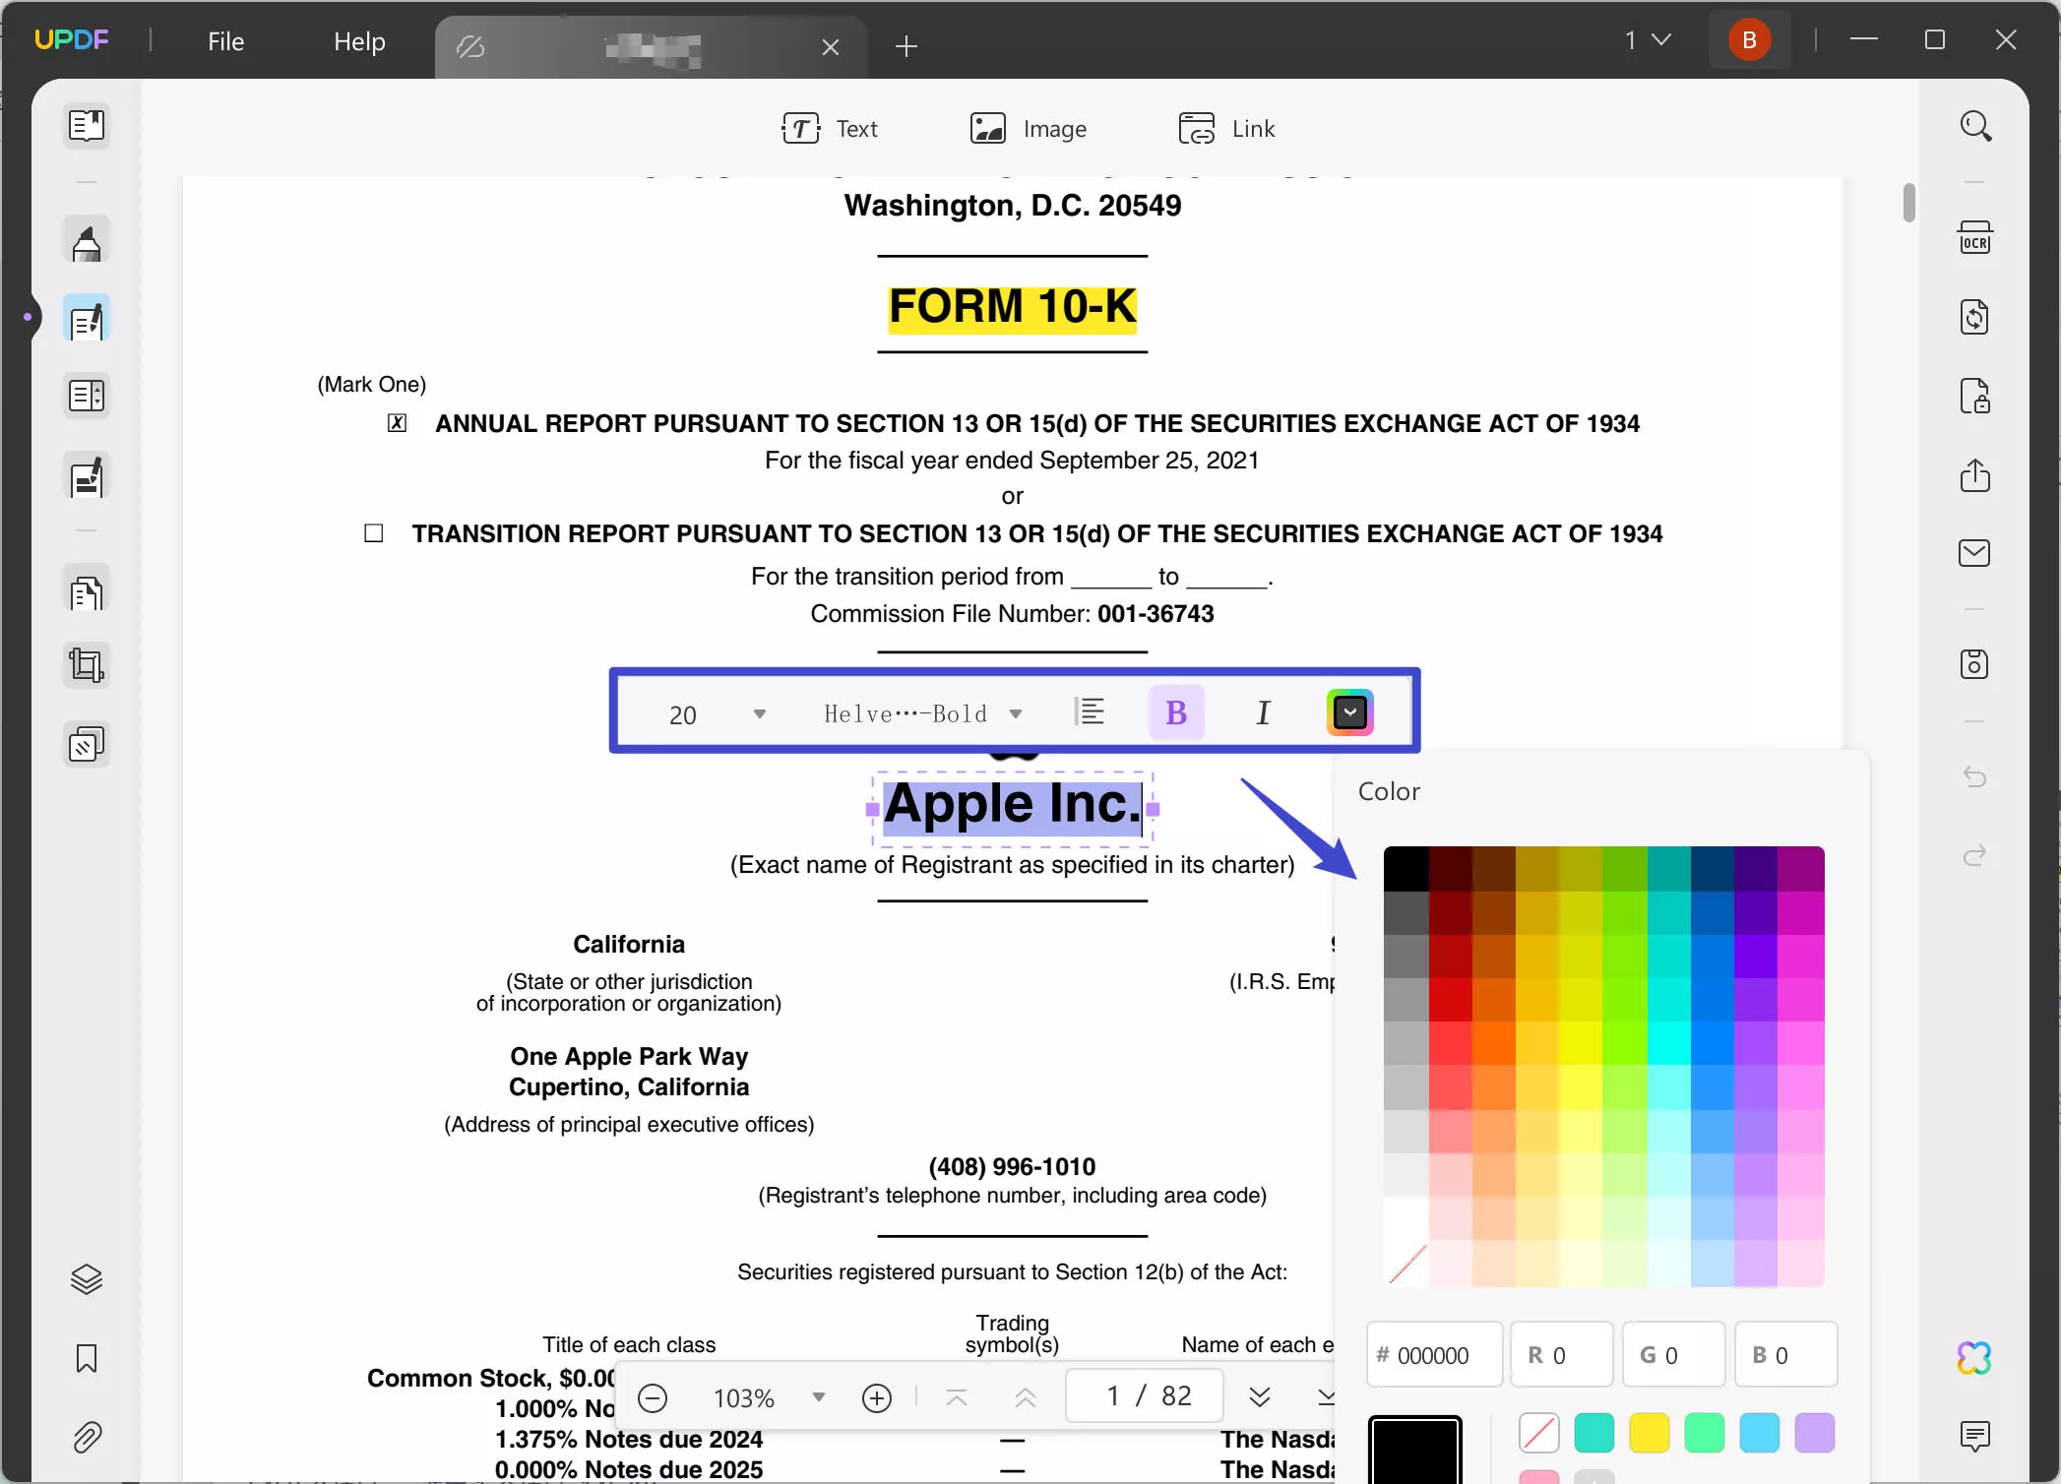Screen dimensions: 2061x1484
Task: Go to next page chevron
Action: 1259,1397
